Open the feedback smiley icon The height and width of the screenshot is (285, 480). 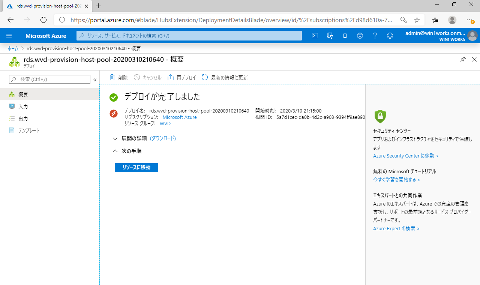click(390, 36)
